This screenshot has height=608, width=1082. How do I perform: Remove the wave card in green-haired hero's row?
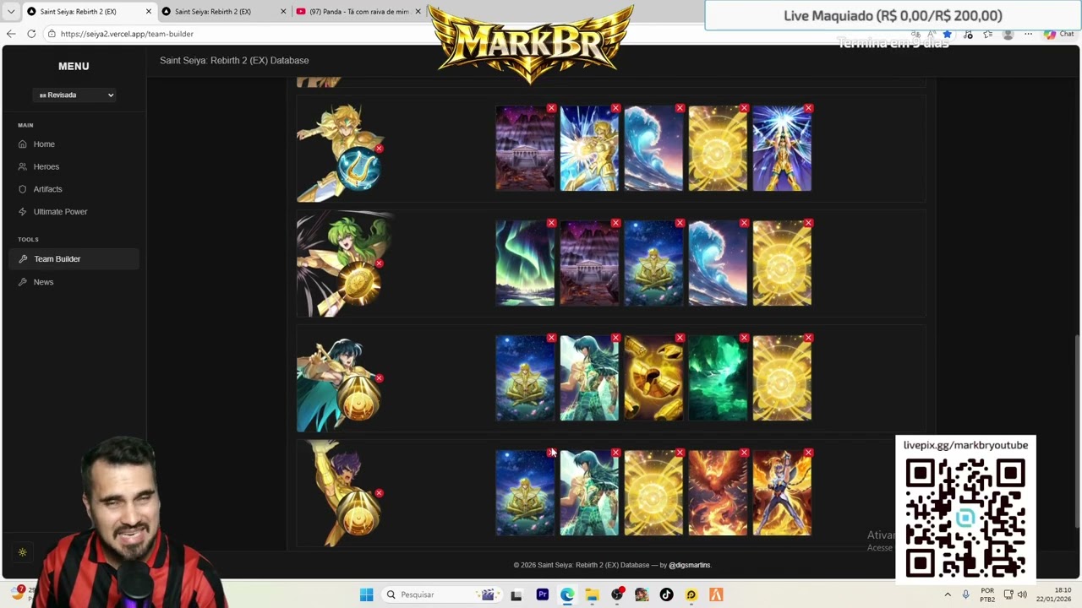(x=744, y=223)
